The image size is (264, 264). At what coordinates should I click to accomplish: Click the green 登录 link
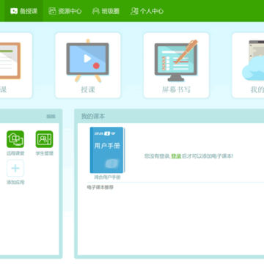click(176, 156)
